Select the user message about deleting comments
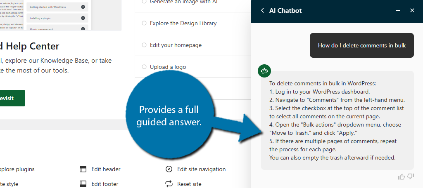 [x=361, y=45]
